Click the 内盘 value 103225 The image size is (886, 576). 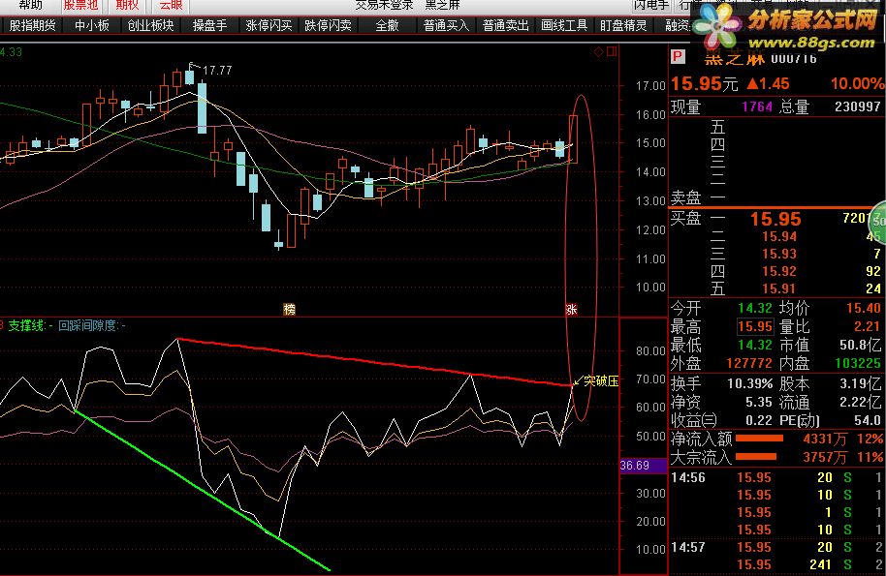[x=858, y=363]
